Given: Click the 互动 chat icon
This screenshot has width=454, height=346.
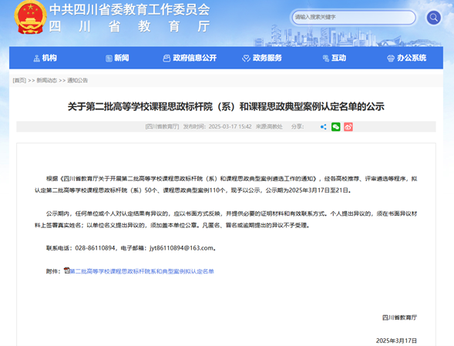Looking at the screenshot, I should 326,59.
